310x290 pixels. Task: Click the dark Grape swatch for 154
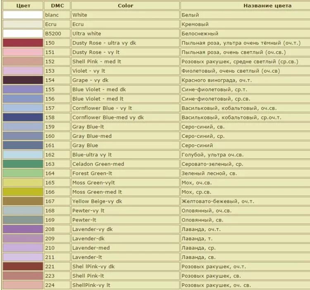23,80
